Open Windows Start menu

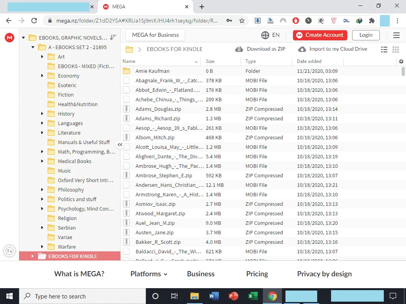pyautogui.click(x=10, y=296)
